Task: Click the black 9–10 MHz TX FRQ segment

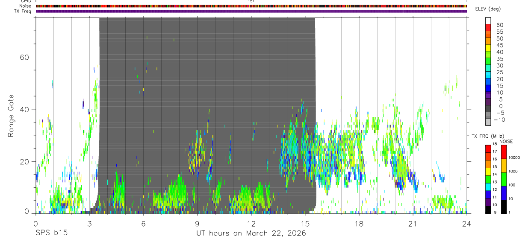Action: coord(488,210)
